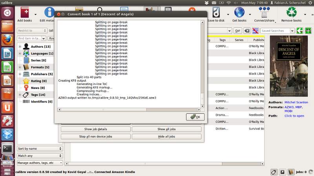Sort by the Series column header

[239, 40]
